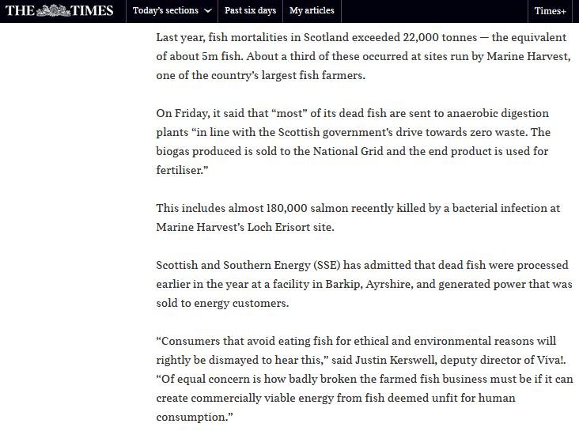
Task: Open My articles
Action: tap(312, 11)
